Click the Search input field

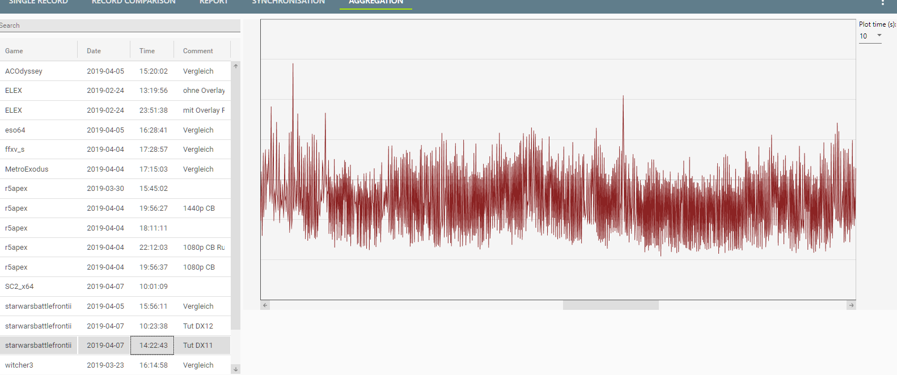pyautogui.click(x=120, y=25)
